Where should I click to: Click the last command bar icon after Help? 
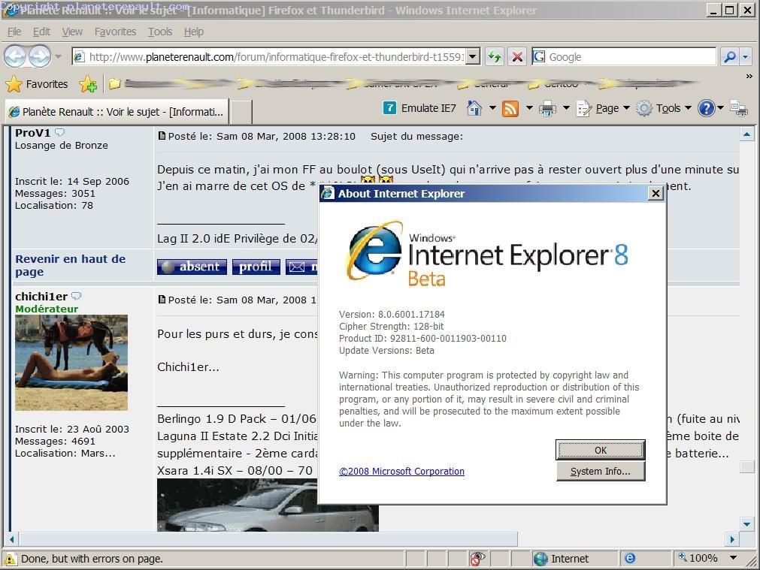pos(739,108)
